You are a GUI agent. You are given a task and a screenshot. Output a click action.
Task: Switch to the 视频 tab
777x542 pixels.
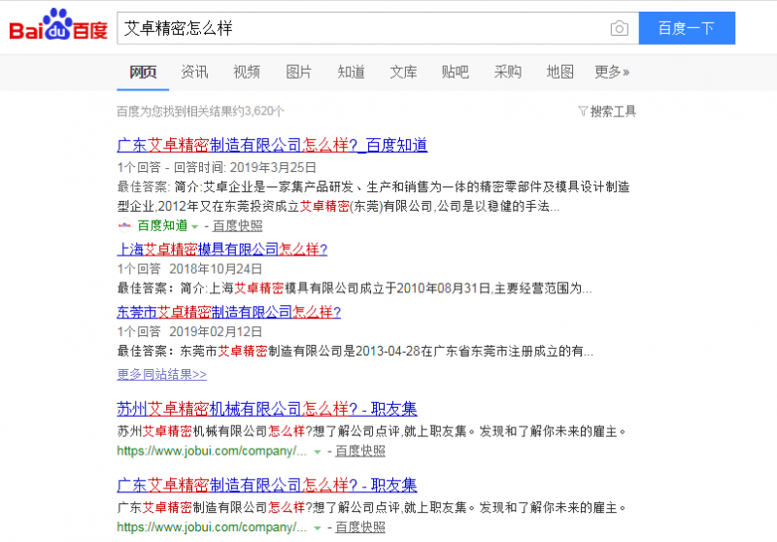pos(247,72)
